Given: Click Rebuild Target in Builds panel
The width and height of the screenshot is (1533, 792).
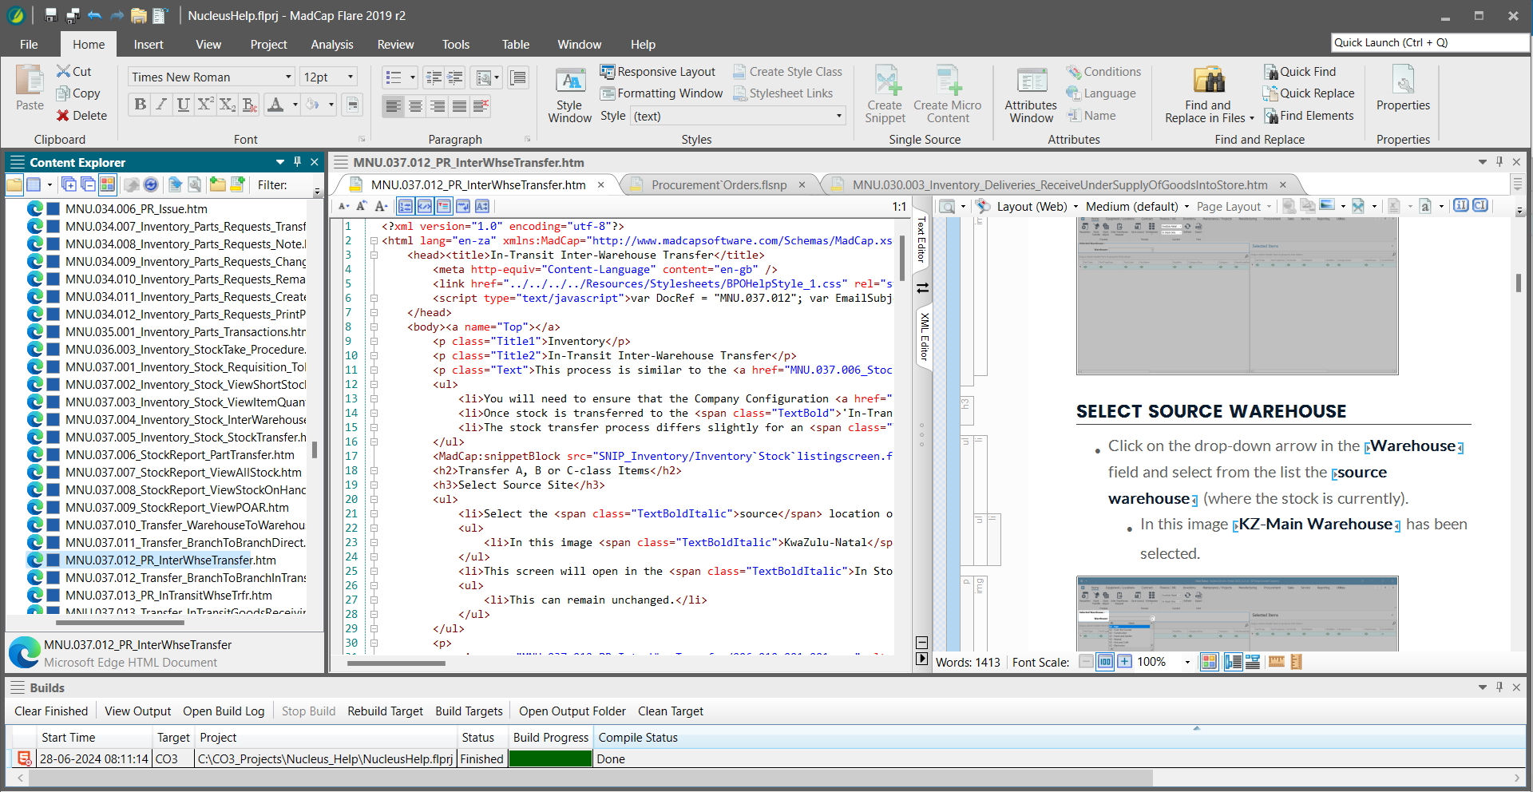Looking at the screenshot, I should point(385,711).
